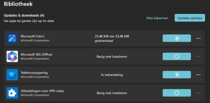Click the Telefoonkoppeling app icon

12,75
